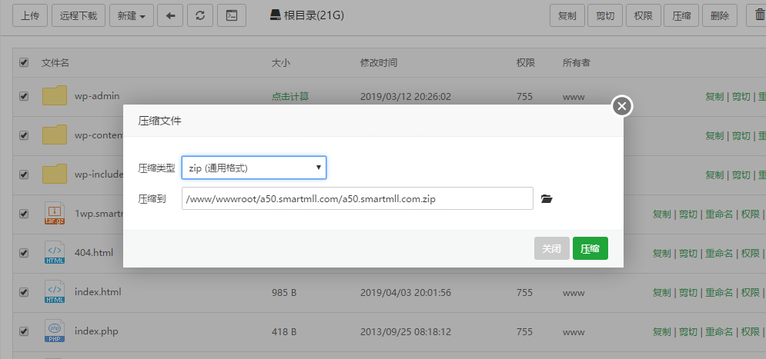Screen dimensions: 766x359
Task: Click the index.php file icon
Action: (x=55, y=331)
